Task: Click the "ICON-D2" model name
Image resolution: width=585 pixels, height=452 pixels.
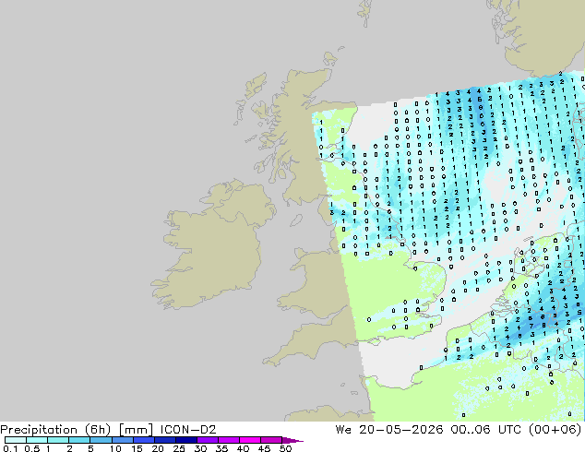Action: pyautogui.click(x=188, y=430)
